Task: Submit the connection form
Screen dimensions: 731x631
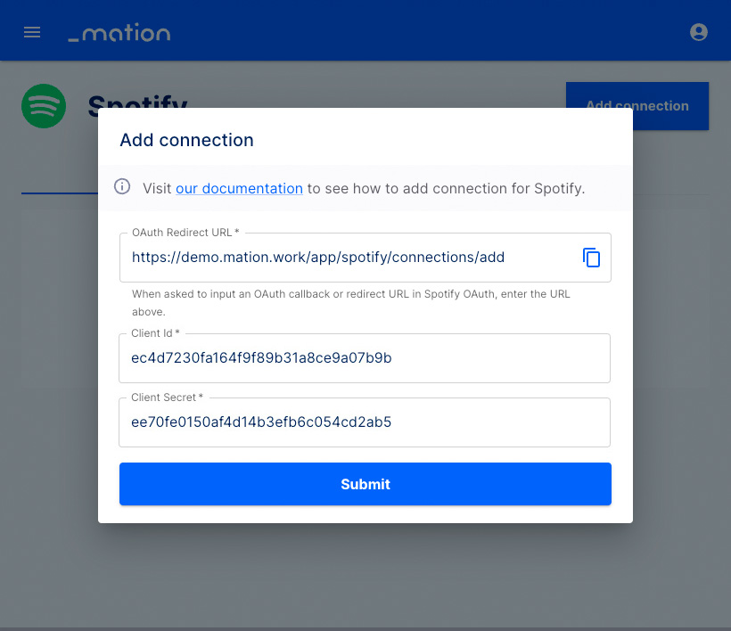Action: [365, 484]
